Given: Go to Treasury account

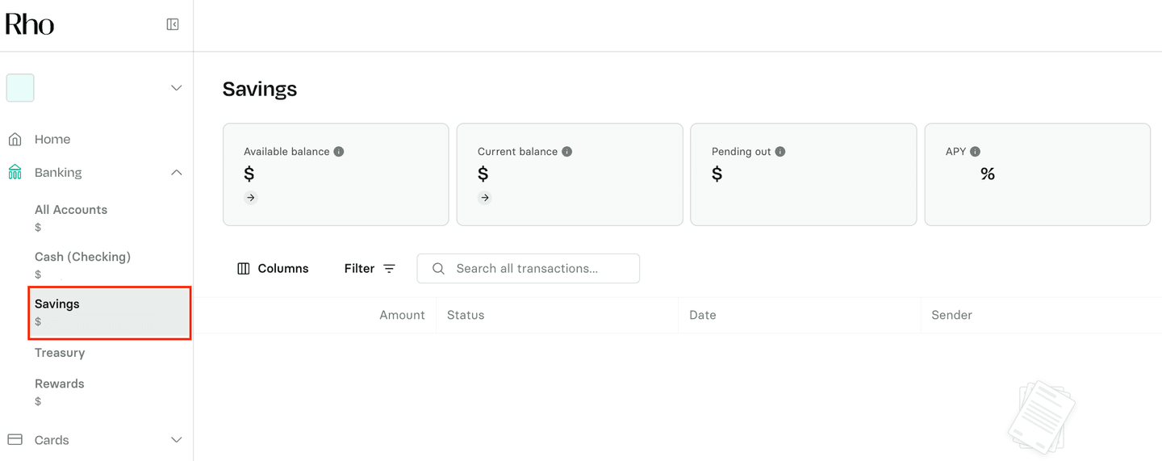Looking at the screenshot, I should [x=60, y=353].
